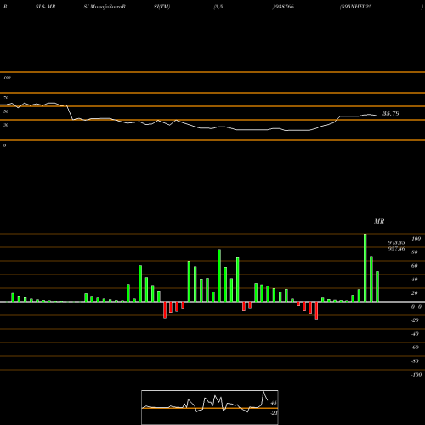The height and width of the screenshot is (425, 425).
Task: Click the 'MR' panel title
Action: [379, 221]
